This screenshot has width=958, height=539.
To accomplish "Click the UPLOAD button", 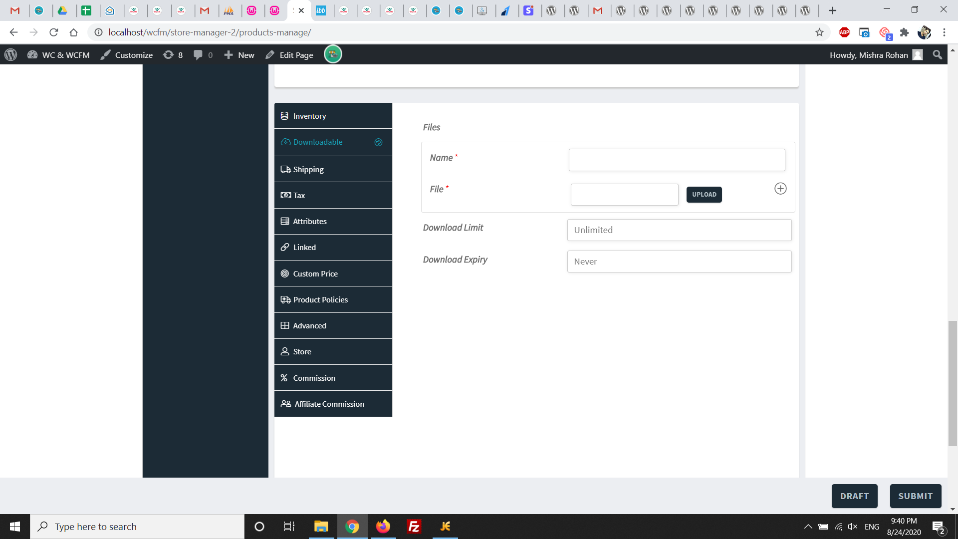I will (x=704, y=195).
